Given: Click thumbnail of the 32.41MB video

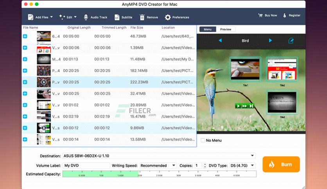Looking at the screenshot, I should (x=44, y=93).
